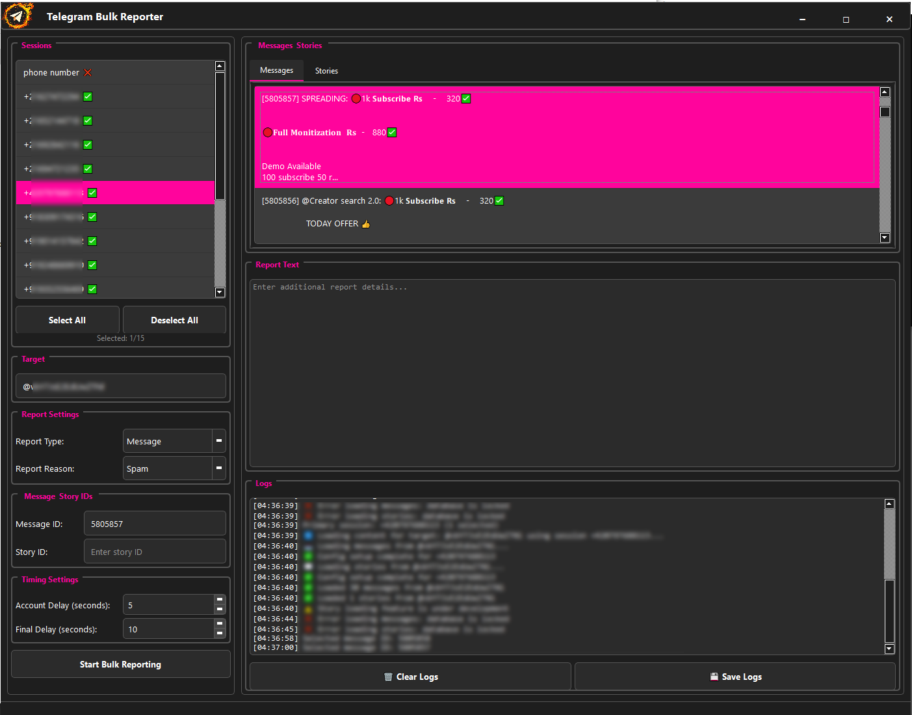Click the trash icon on Clear Logs
Screen dimensions: 912x715
click(389, 677)
